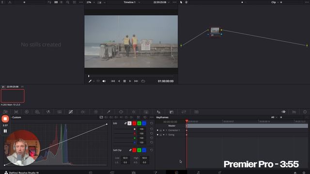The width and height of the screenshot is (310, 174).
Task: Open the HDR color wheels palette
Action: [x=37, y=112]
